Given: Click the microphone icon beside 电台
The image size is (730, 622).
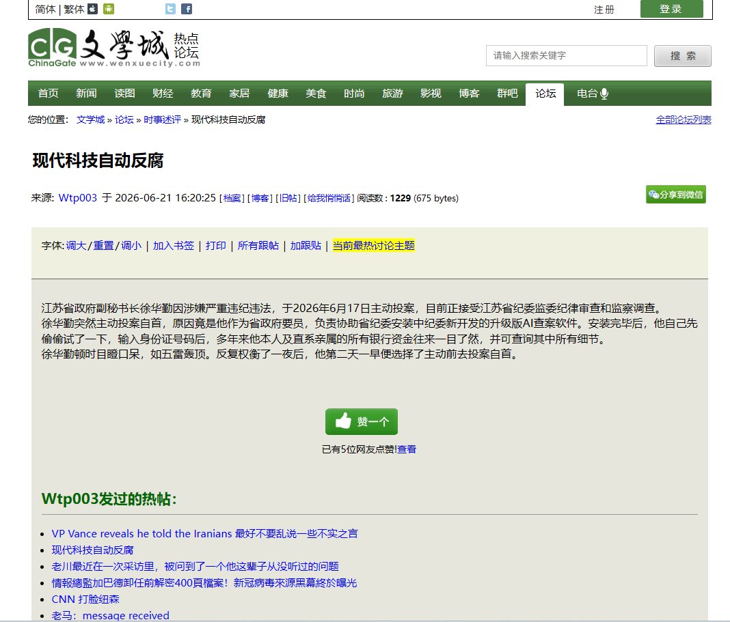Looking at the screenshot, I should 604,94.
